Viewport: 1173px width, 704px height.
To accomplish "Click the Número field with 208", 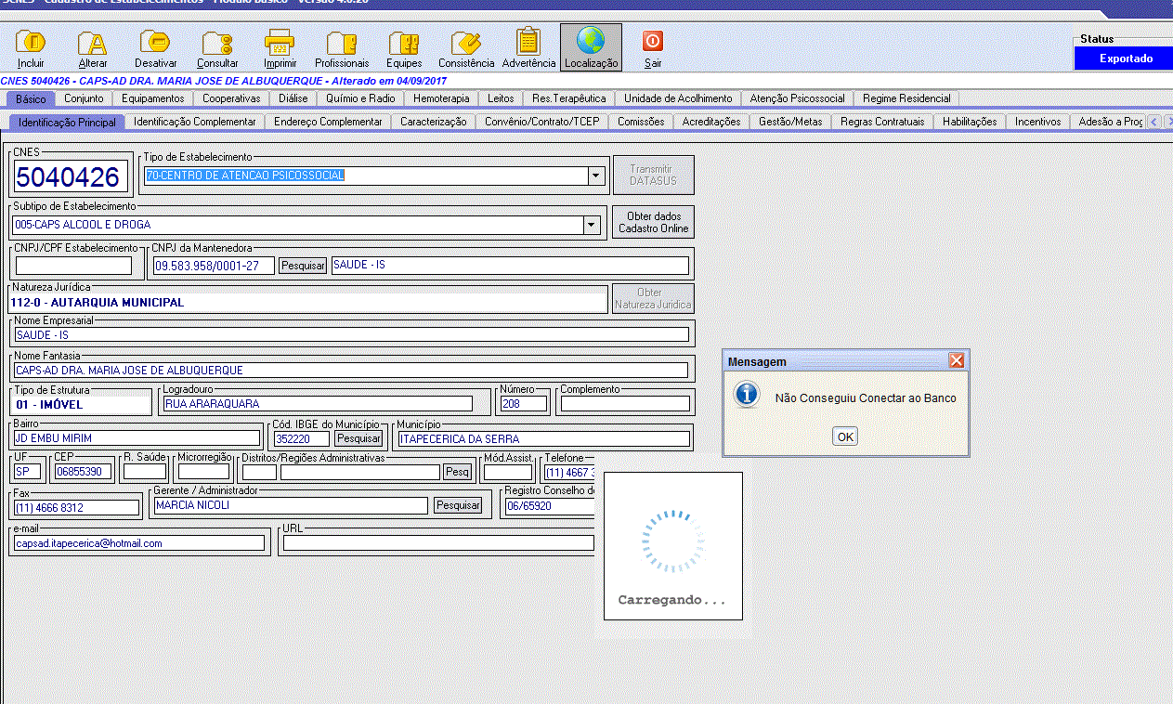I will click(x=524, y=404).
